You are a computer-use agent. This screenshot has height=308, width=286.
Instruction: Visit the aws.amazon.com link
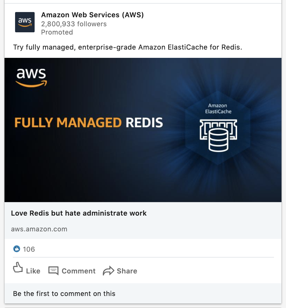pos(39,229)
